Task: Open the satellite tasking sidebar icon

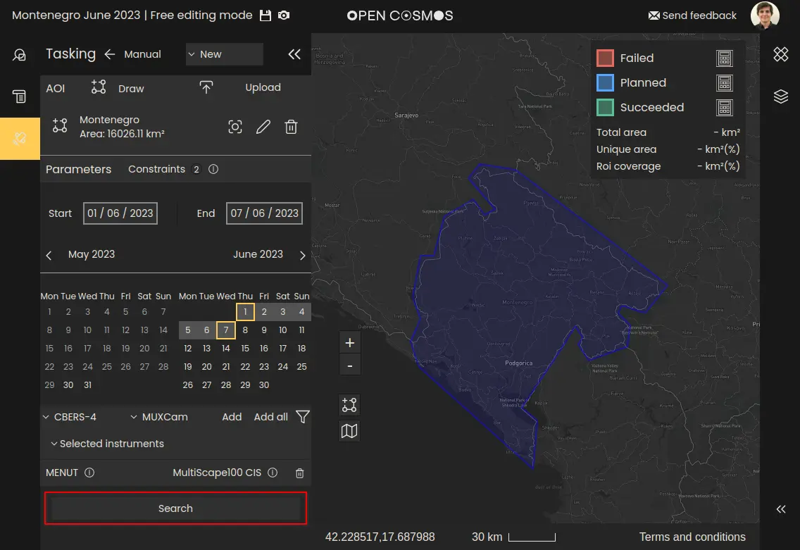Action: 20,139
